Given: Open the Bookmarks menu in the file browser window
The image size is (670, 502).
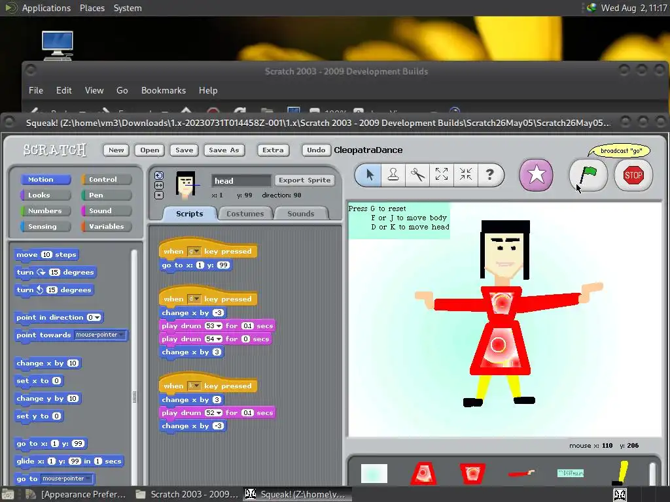Looking at the screenshot, I should (163, 90).
